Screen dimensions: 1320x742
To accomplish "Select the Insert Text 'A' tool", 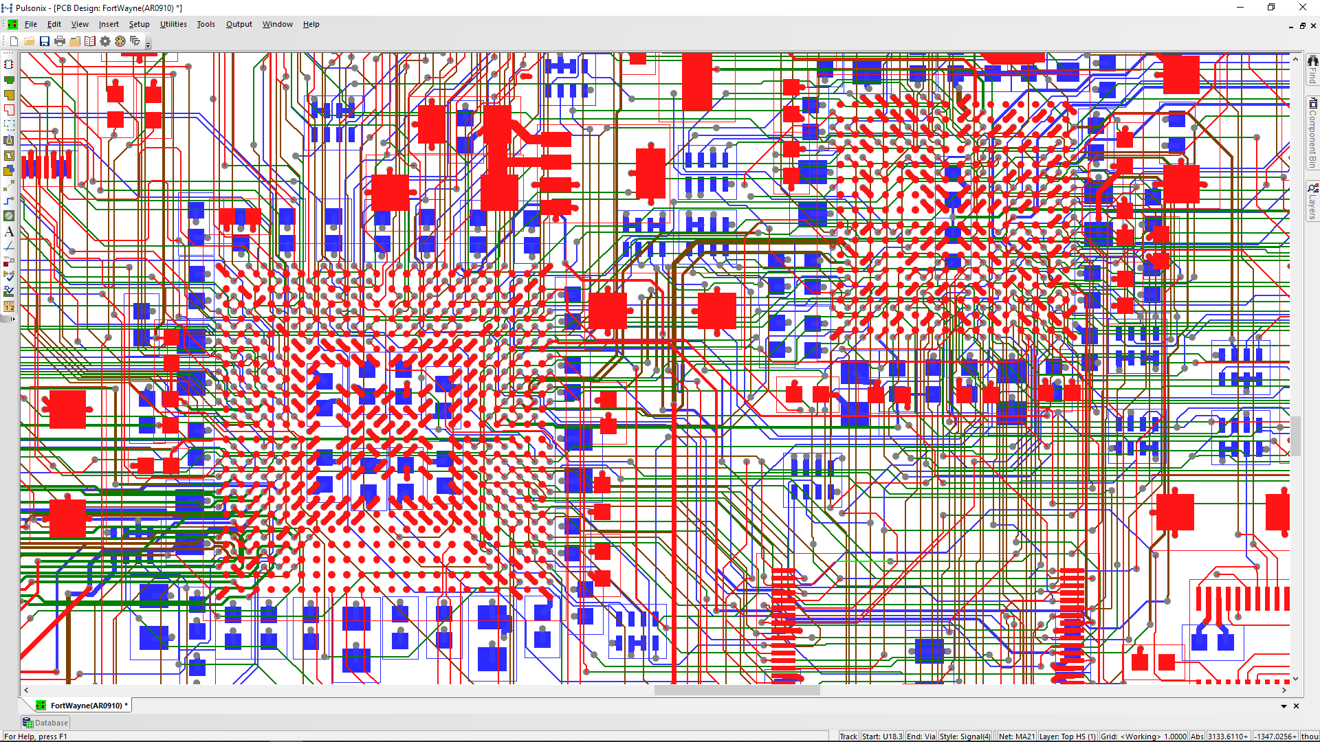I will 9,231.
